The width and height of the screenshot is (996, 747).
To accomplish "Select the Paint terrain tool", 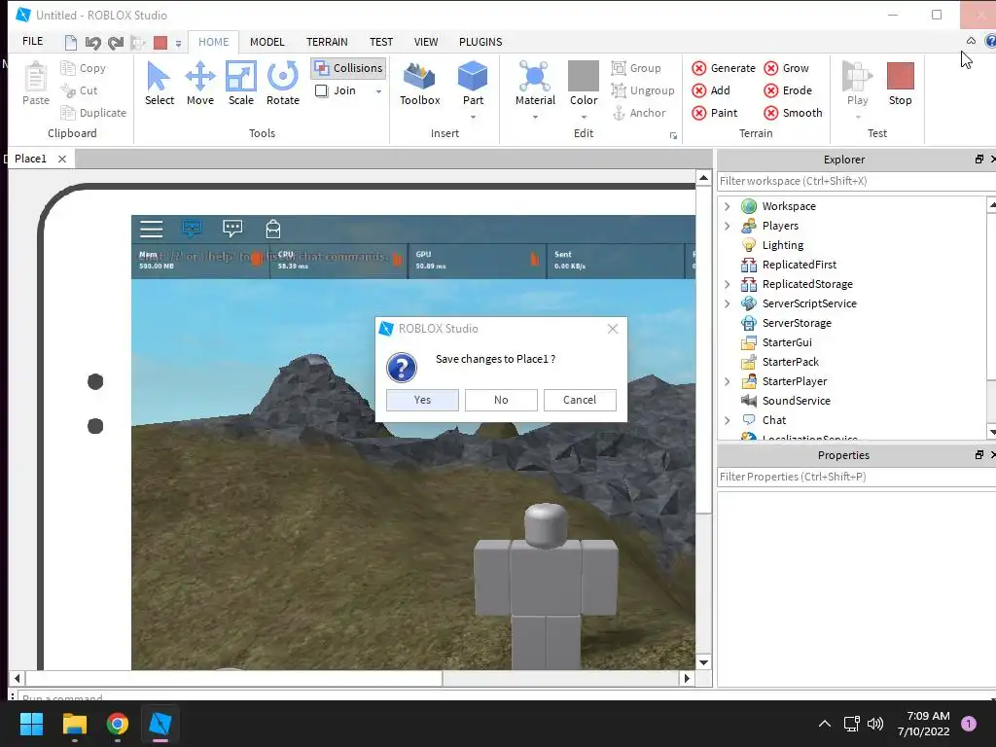I will point(715,113).
